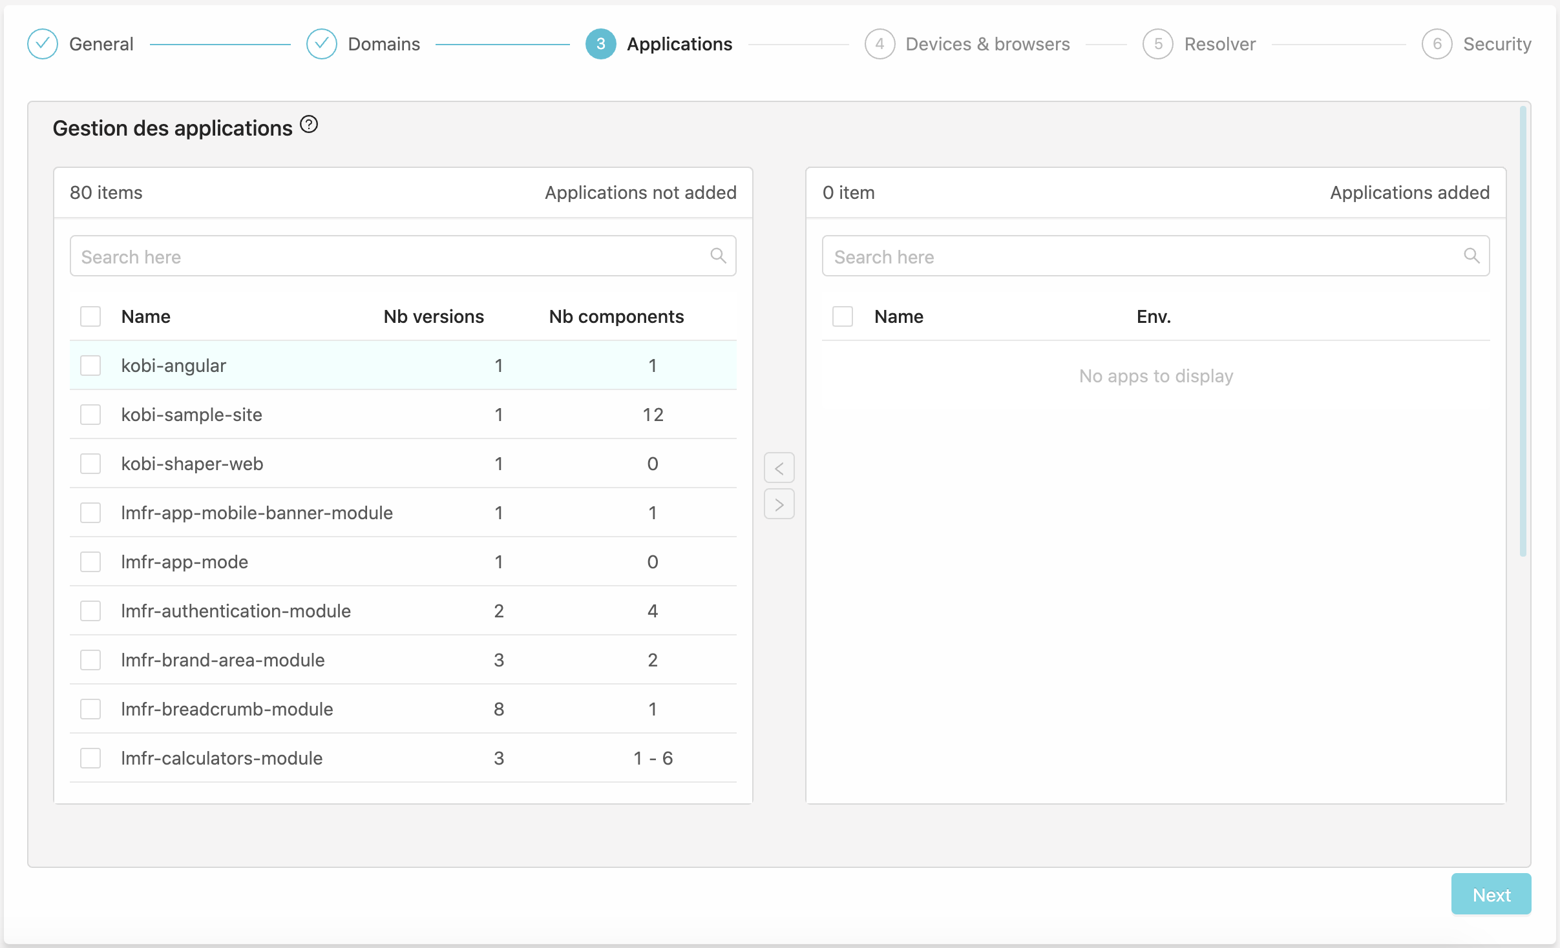Select the kobi-sample-site row name
The width and height of the screenshot is (1560, 948).
191,415
